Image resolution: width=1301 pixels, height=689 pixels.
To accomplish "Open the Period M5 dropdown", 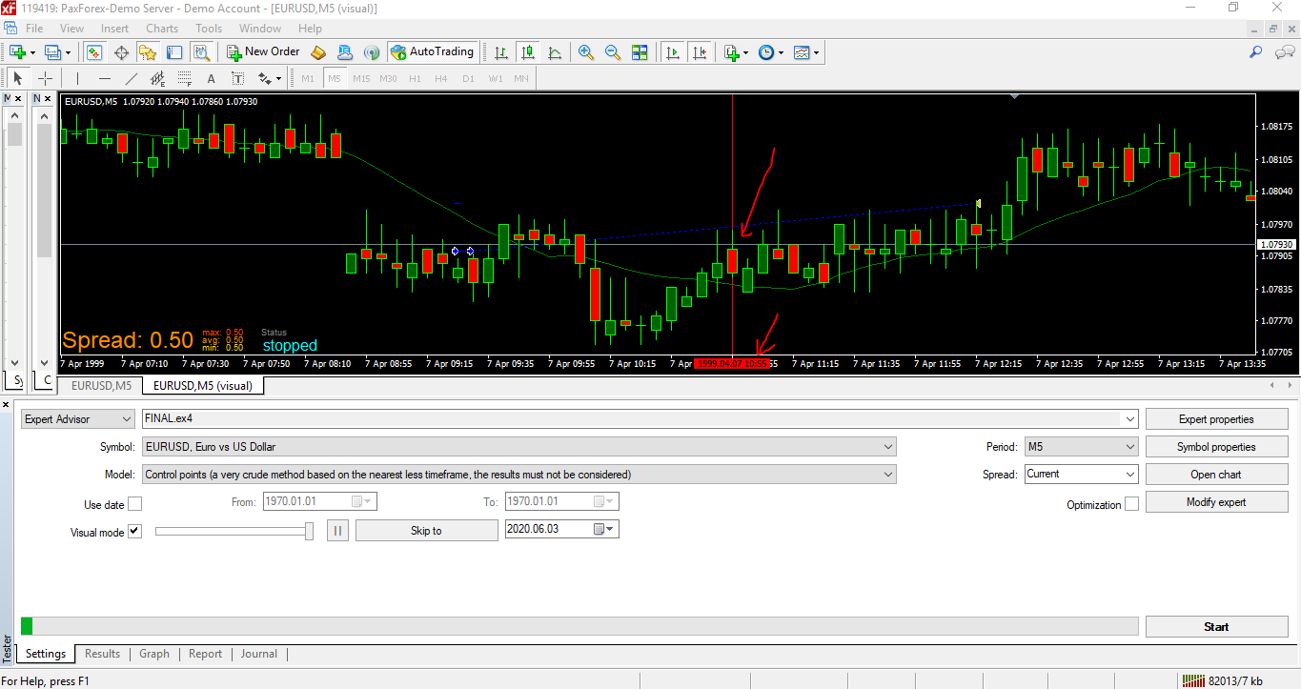I will (1081, 447).
